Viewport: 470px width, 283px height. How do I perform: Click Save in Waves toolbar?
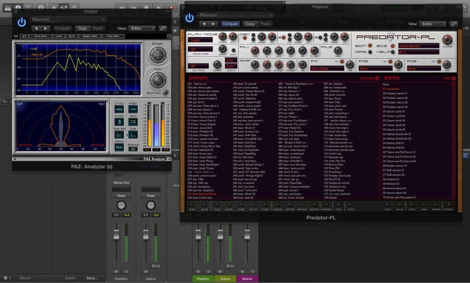click(72, 36)
